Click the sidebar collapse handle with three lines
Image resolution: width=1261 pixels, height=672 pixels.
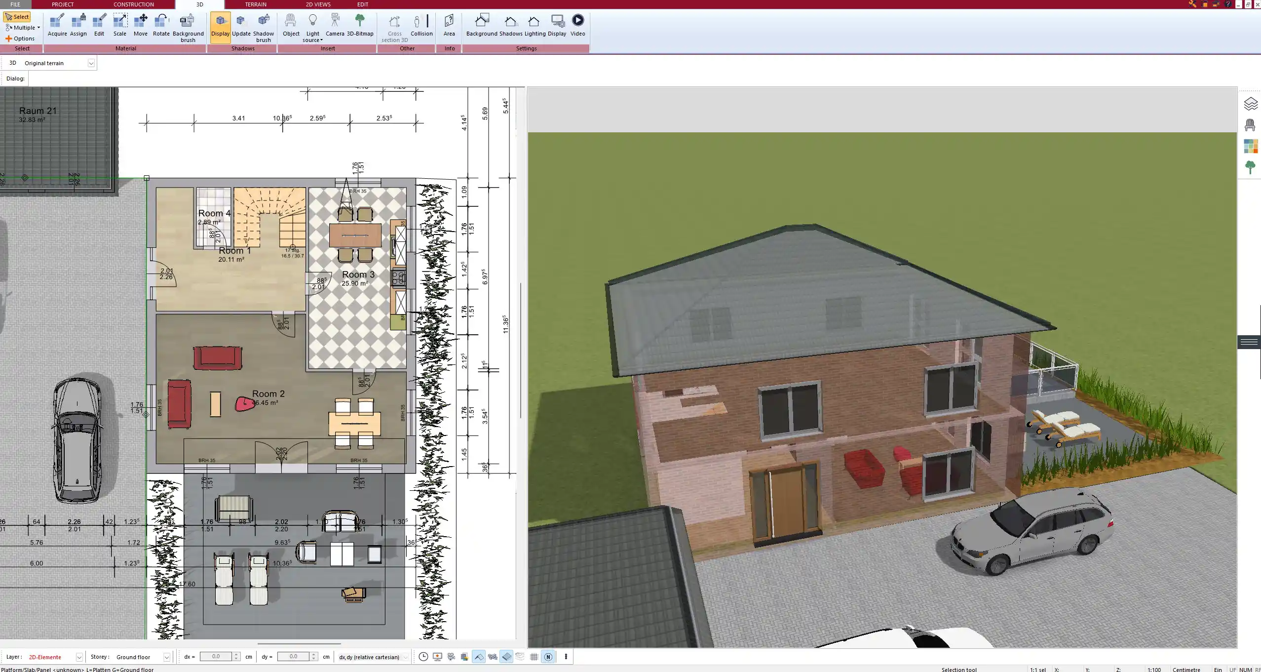coord(1249,342)
